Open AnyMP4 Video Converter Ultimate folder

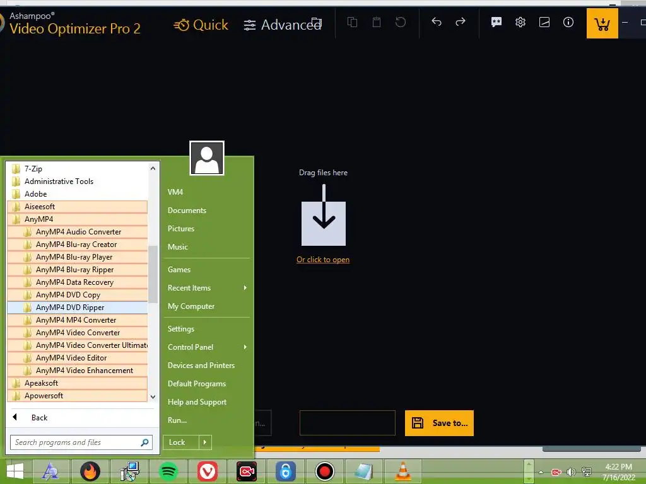78,345
